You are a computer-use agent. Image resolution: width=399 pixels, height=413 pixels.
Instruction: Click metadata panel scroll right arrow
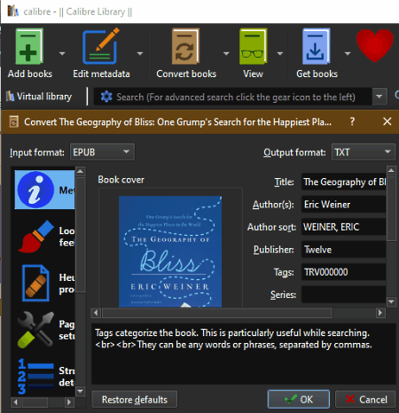pos(380,313)
